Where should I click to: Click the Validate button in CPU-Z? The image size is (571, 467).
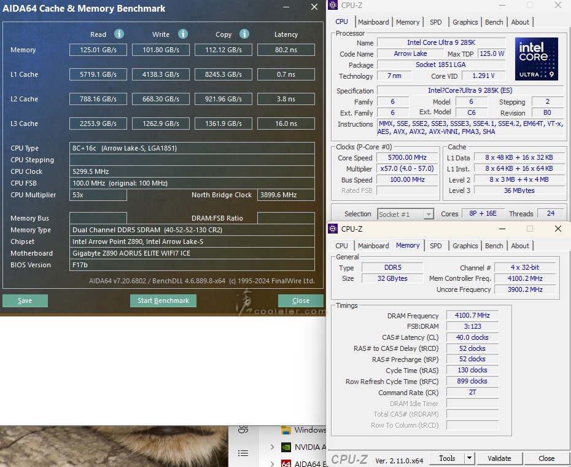499,458
